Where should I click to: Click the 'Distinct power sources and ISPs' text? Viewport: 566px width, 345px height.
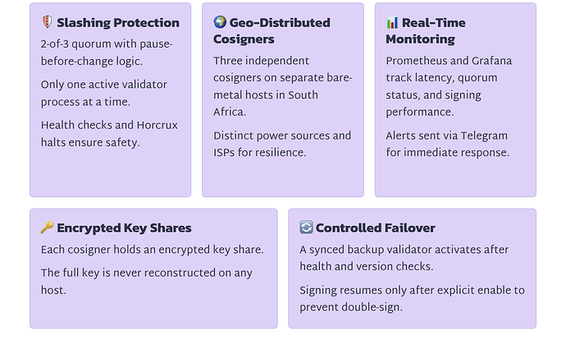coord(282,144)
